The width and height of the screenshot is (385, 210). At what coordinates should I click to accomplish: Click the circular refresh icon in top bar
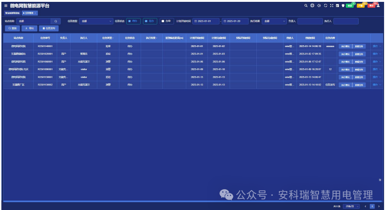tap(326, 6)
